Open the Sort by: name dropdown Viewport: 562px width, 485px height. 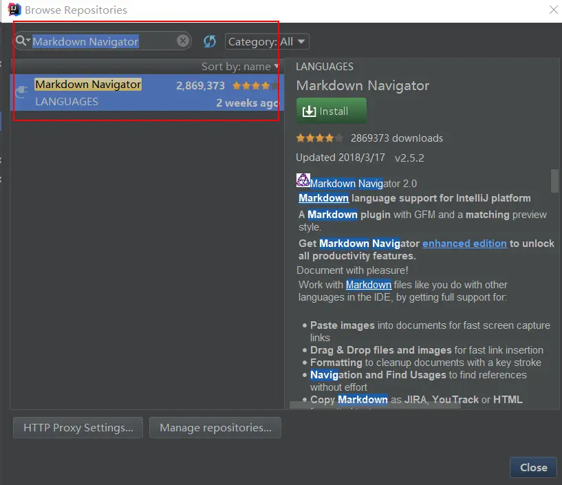240,66
